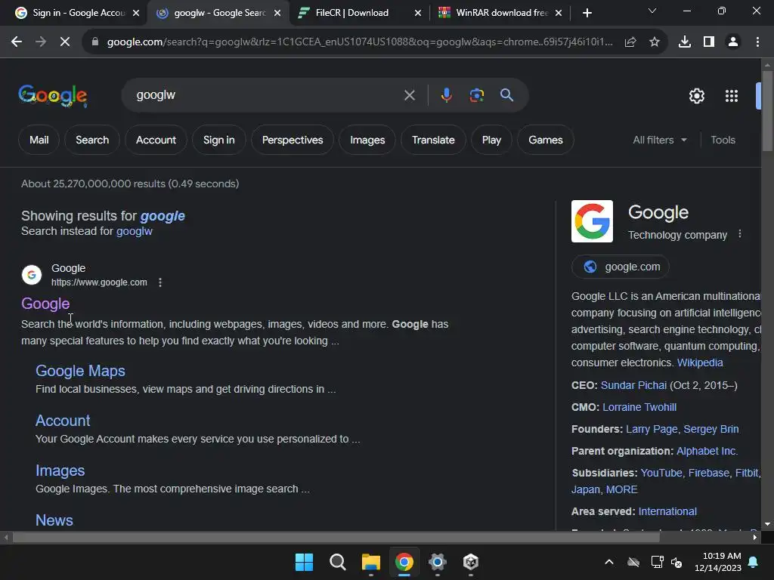Image resolution: width=774 pixels, height=580 pixels.
Task: Open Windows Start menu
Action: click(304, 562)
